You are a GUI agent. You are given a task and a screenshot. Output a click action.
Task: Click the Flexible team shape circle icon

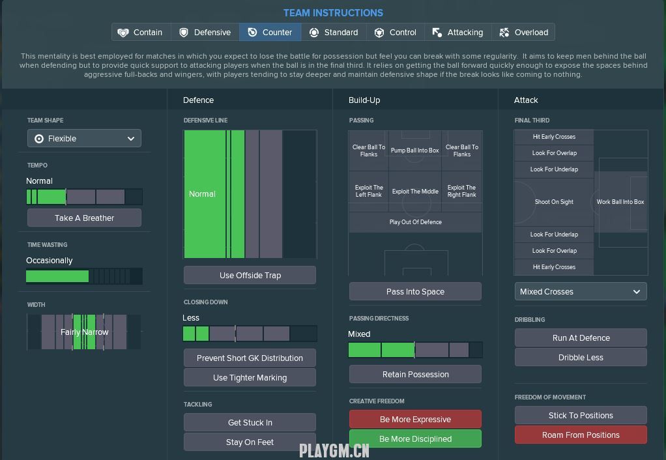(39, 139)
